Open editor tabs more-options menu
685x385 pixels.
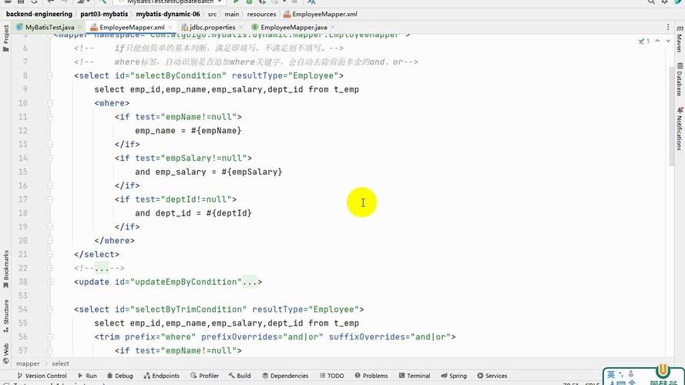[668, 27]
